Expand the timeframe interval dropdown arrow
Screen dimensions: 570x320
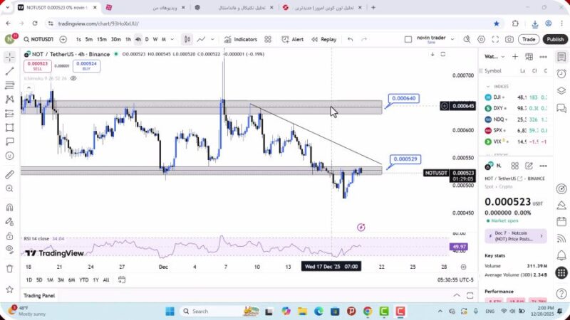click(173, 39)
